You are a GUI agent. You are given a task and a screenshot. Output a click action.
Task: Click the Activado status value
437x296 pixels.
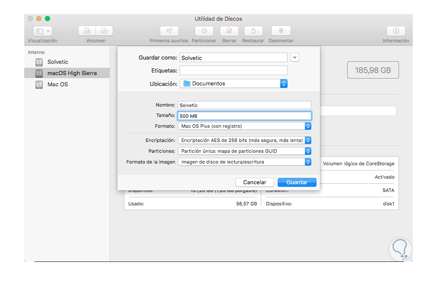pos(385,177)
